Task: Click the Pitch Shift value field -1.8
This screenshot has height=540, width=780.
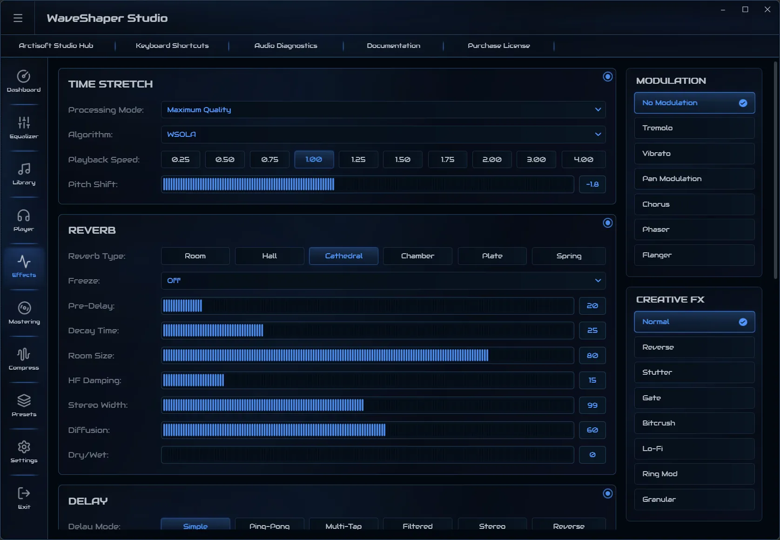Action: 592,184
